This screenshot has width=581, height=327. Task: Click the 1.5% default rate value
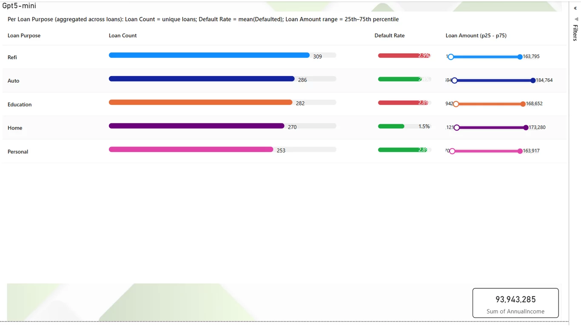tap(424, 126)
